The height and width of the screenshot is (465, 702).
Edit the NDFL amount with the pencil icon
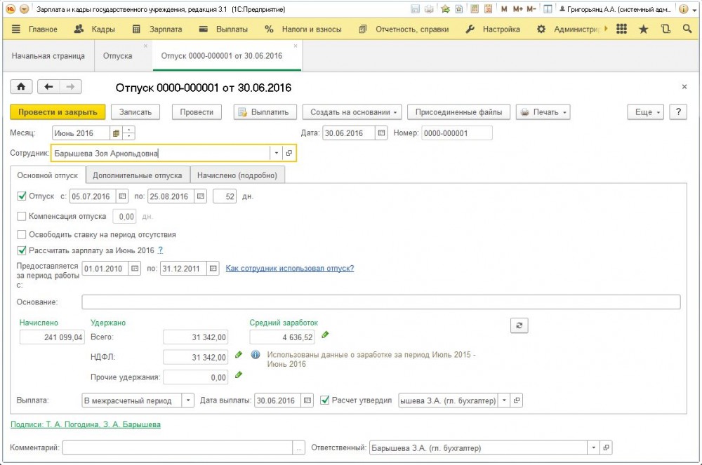point(239,356)
